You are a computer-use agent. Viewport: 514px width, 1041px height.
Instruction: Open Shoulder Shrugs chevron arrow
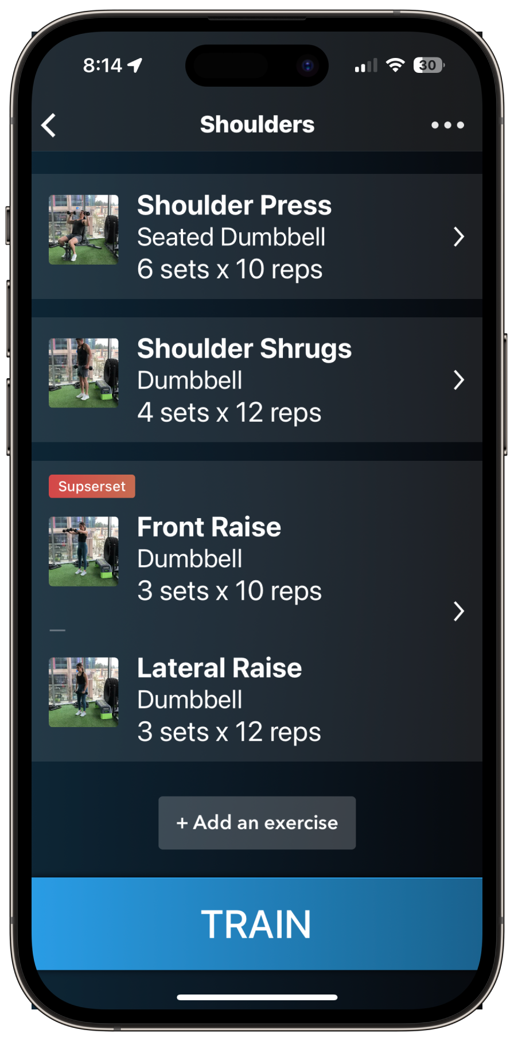pyautogui.click(x=458, y=380)
